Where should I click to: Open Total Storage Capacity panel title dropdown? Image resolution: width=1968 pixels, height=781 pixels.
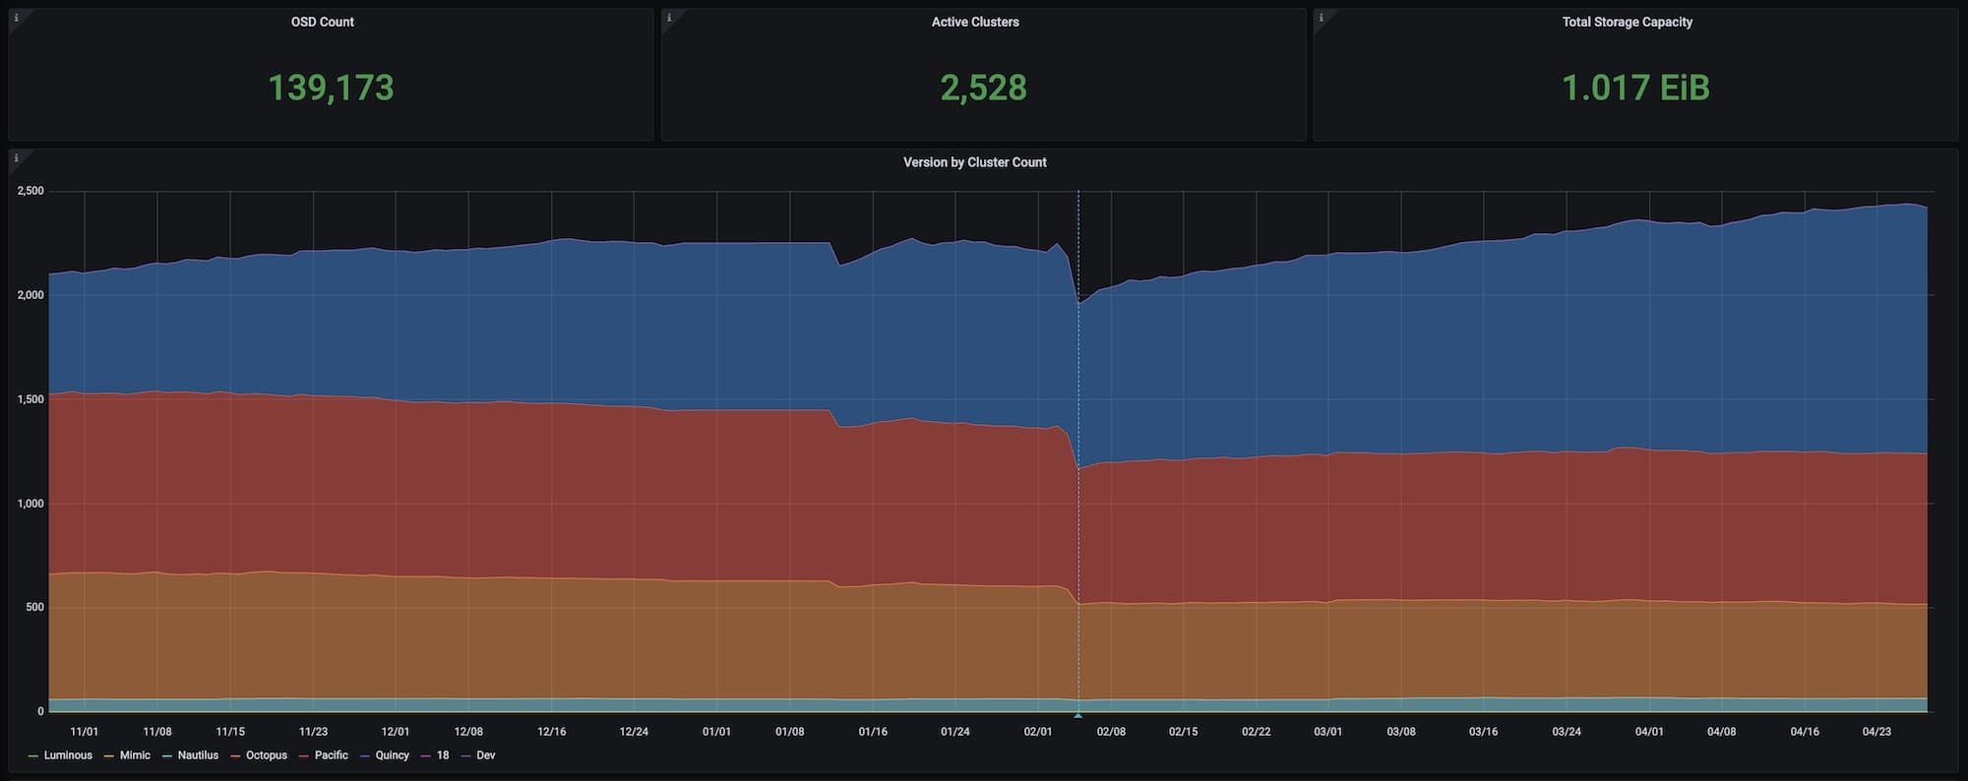click(x=1627, y=22)
